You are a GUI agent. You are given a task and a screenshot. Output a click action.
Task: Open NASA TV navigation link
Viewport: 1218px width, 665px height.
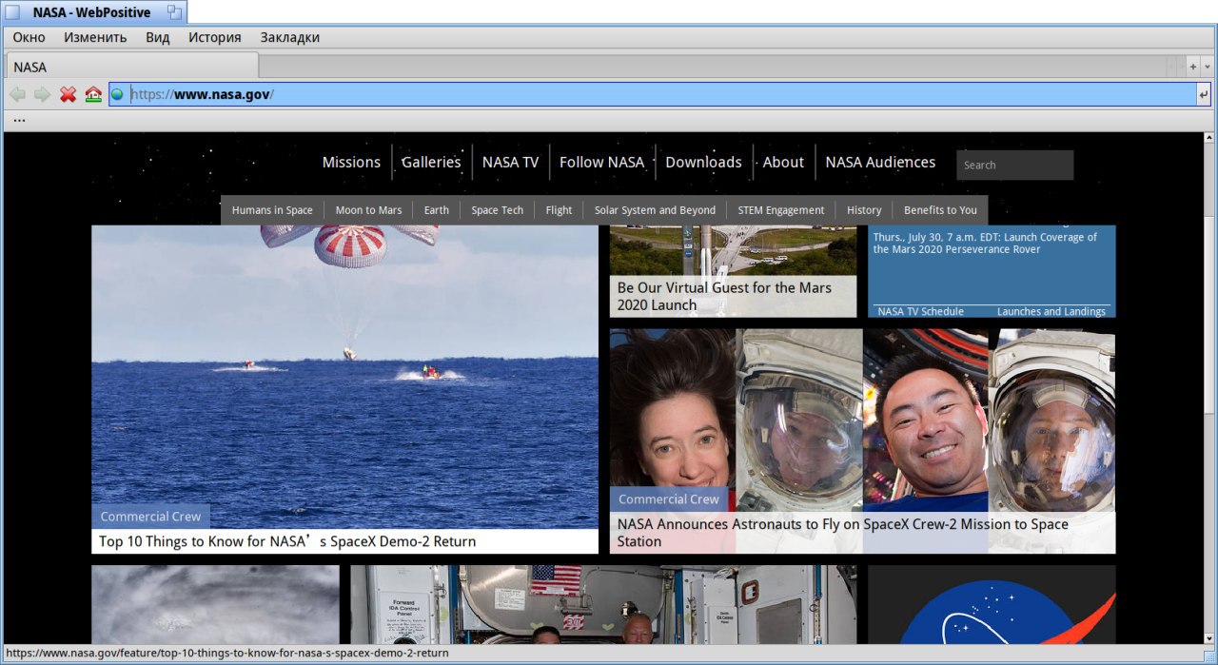tap(510, 162)
